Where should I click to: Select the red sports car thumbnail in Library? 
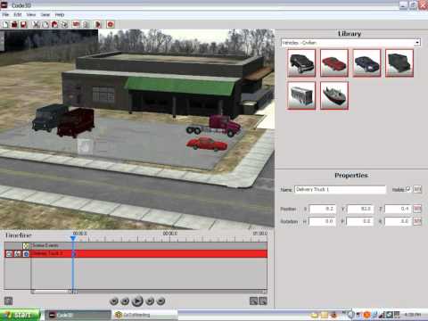334,63
